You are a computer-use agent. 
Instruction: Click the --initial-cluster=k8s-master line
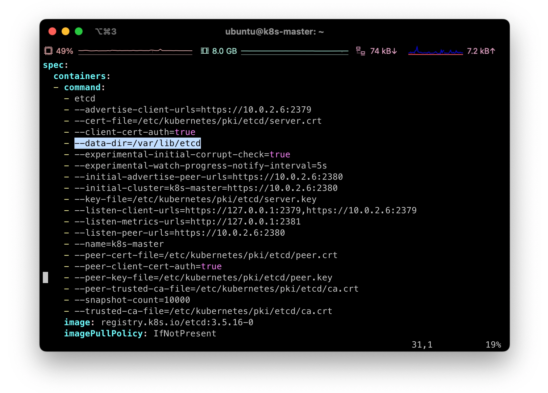point(206,188)
